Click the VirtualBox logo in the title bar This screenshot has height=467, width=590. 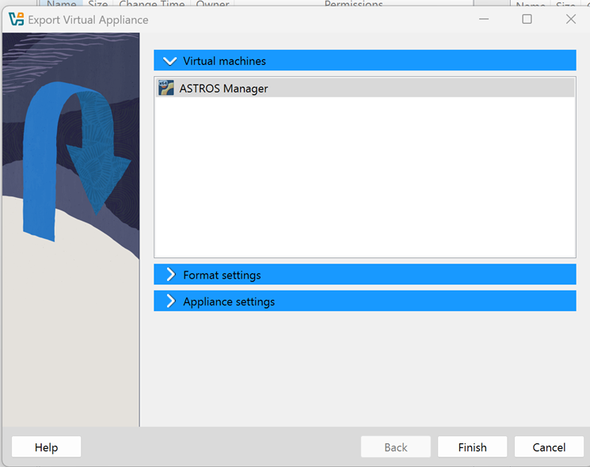16,20
